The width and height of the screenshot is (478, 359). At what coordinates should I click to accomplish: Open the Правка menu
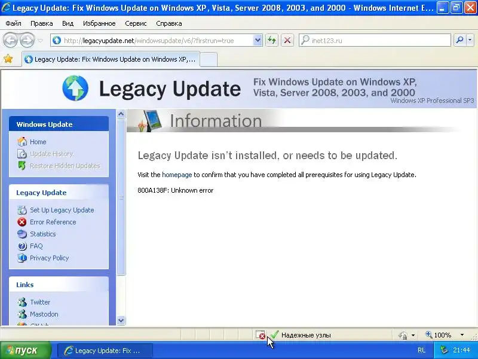point(42,23)
